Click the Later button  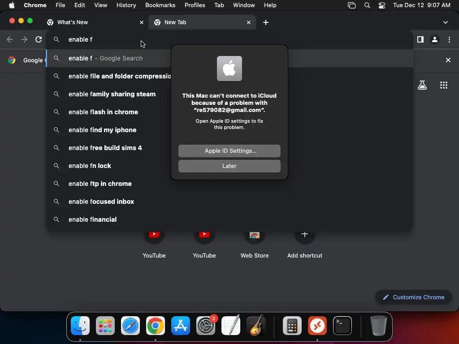tap(229, 166)
